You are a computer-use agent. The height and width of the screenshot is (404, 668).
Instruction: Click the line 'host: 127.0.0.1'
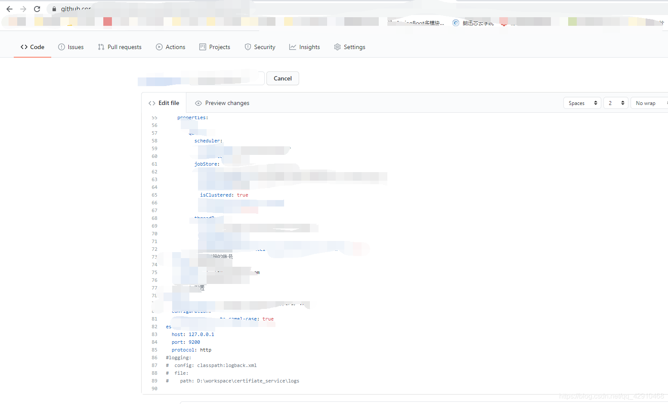[x=193, y=334]
